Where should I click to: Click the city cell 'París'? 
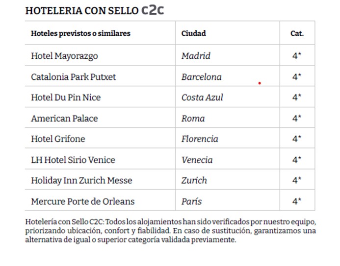pyautogui.click(x=191, y=201)
